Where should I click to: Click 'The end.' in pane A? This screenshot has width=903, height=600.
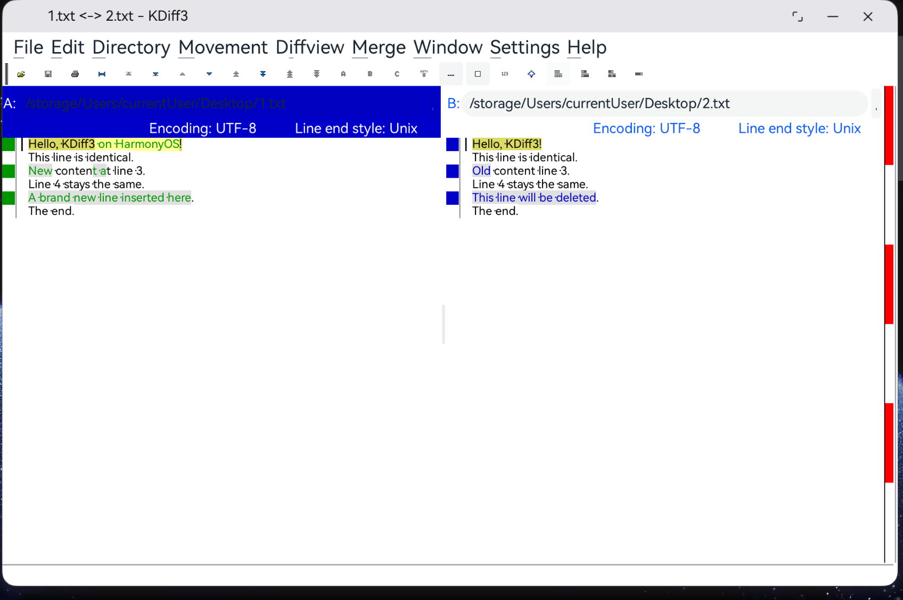point(51,211)
